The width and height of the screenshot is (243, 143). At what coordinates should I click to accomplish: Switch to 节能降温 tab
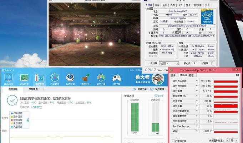(33, 89)
